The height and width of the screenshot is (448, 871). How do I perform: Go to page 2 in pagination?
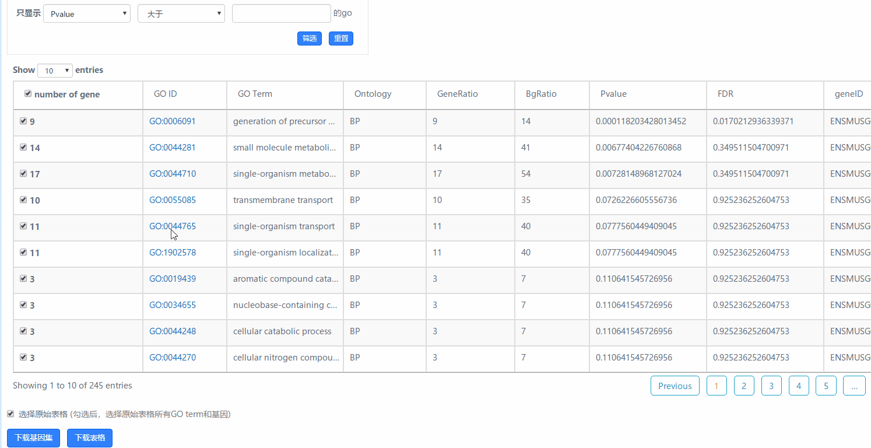click(744, 386)
